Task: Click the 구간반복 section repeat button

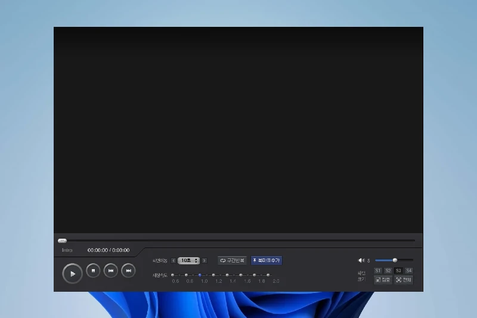Action: 232,261
